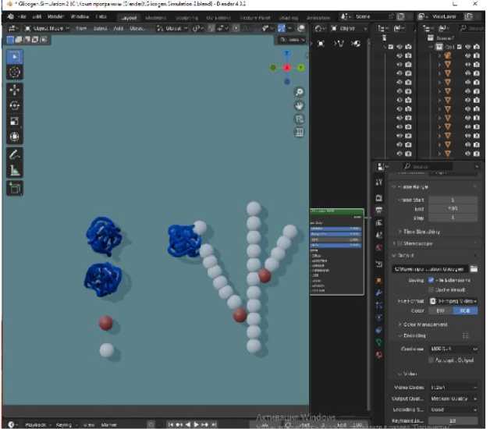Select the Move tool
This screenshot has width=490, height=429.
[x=15, y=90]
